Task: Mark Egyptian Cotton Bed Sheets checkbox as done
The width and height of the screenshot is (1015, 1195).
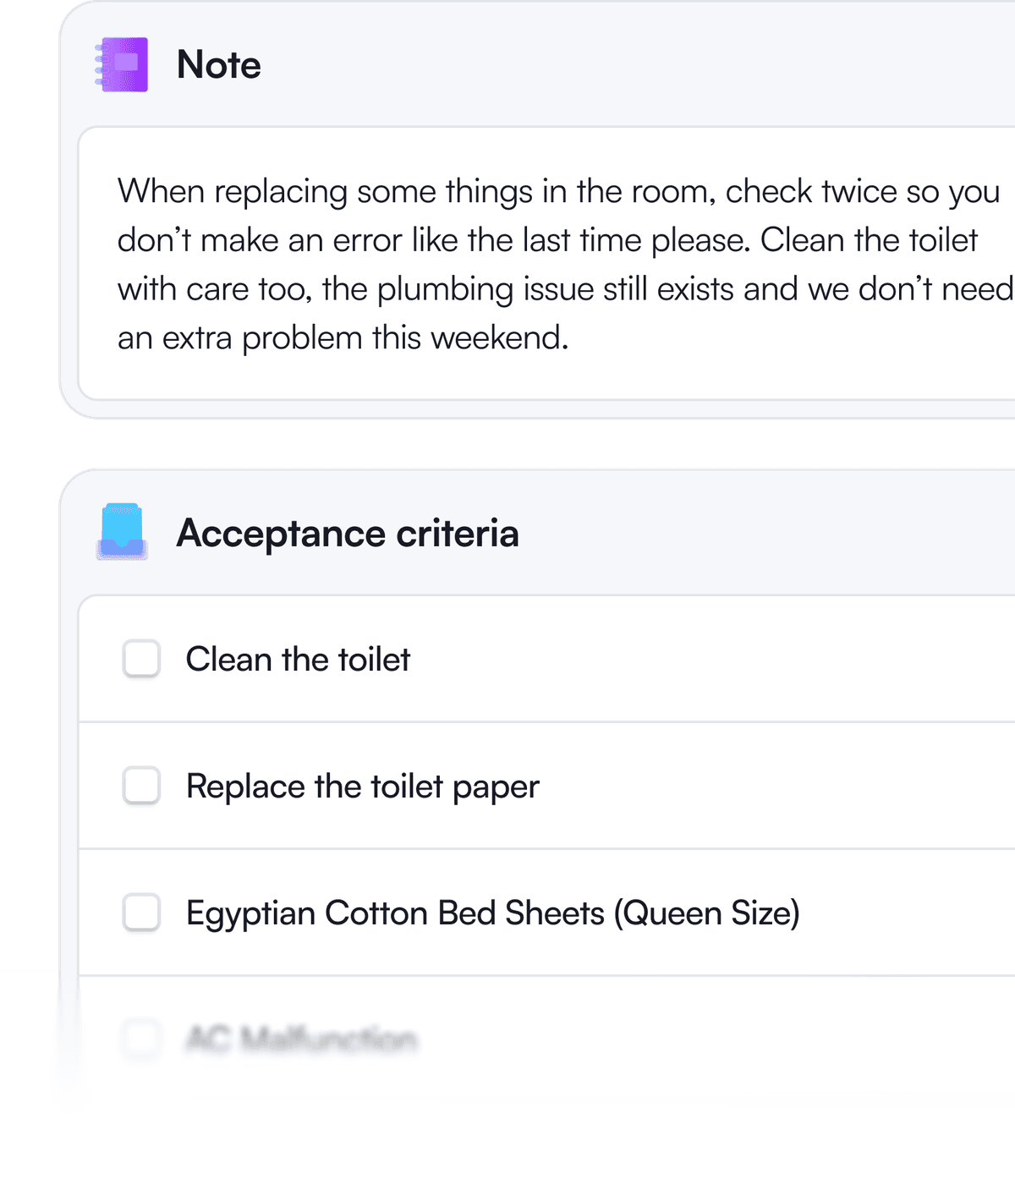Action: (x=141, y=913)
